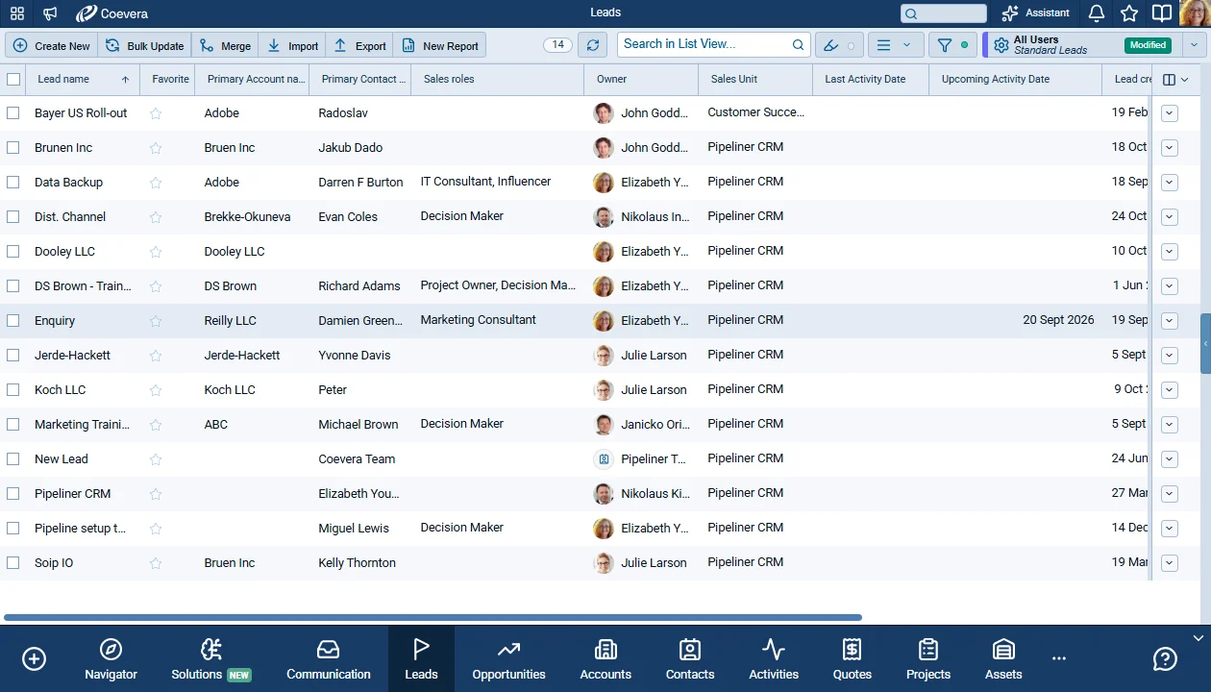Click the search magnifier in List View field
The width and height of the screenshot is (1211, 692).
[798, 44]
